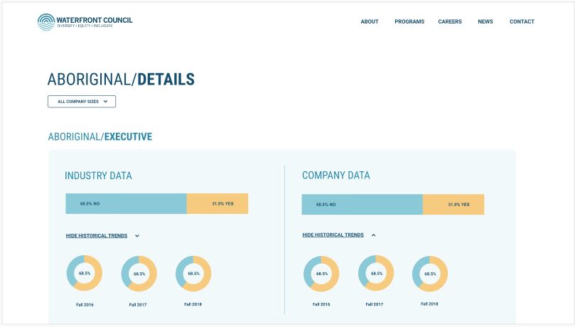The height and width of the screenshot is (327, 575).
Task: Expand the All Company Sizes dropdown
Action: (82, 102)
